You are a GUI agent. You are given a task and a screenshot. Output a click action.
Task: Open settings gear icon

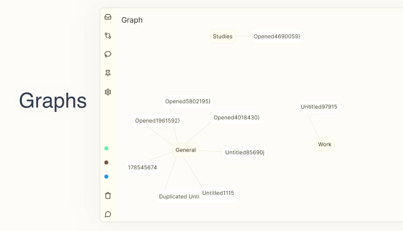coord(108,92)
